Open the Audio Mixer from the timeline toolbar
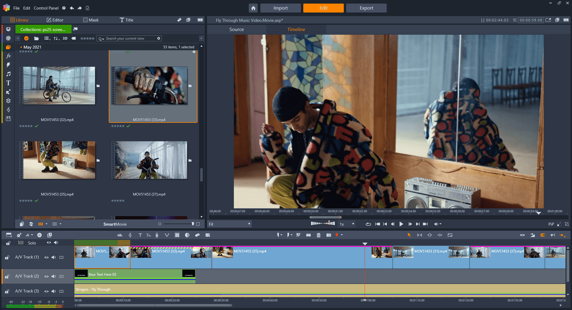Screen dimensions: 572x310 pos(120,235)
